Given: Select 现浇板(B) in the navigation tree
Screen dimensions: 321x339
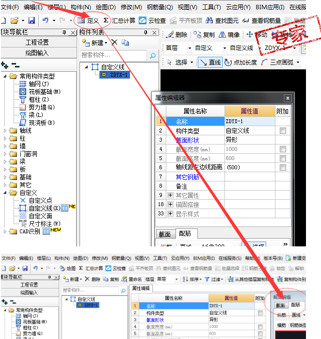Looking at the screenshot, I should [37, 123].
